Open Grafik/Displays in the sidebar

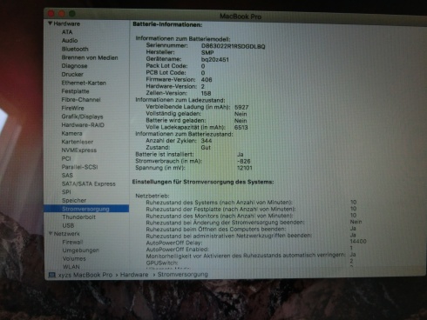pos(82,117)
